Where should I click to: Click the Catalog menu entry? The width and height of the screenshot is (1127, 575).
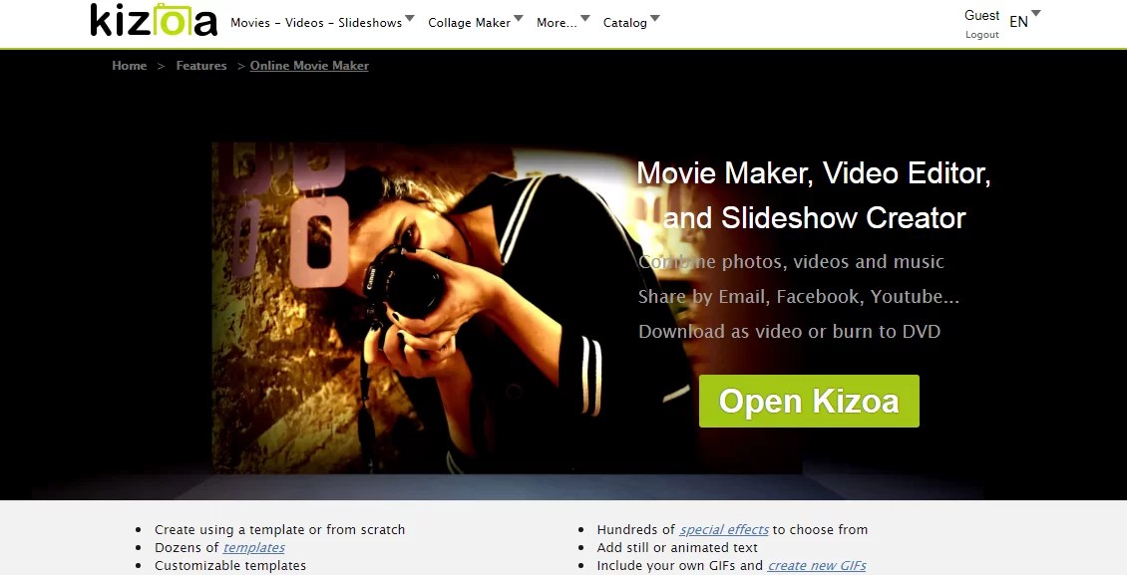[x=623, y=21]
